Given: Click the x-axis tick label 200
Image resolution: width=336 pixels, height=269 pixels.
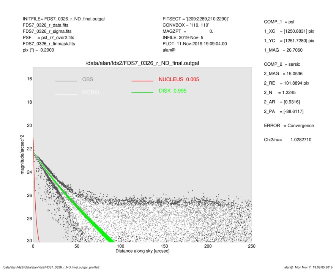Looking at the screenshot, I should 208,246.
